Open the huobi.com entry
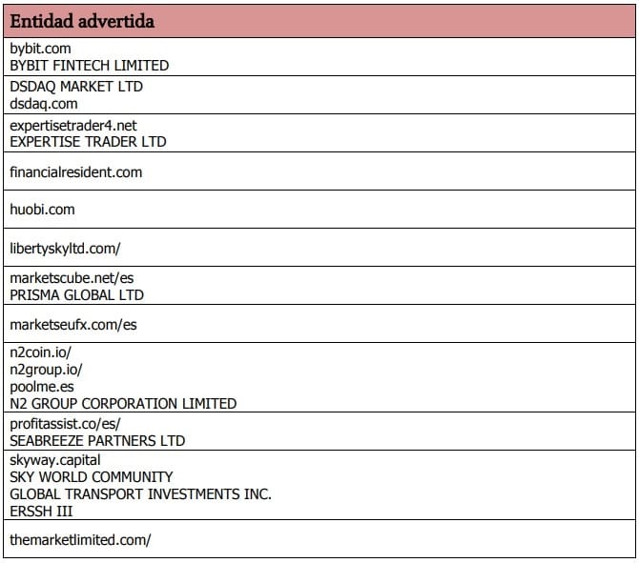This screenshot has height=563, width=639. (x=42, y=210)
